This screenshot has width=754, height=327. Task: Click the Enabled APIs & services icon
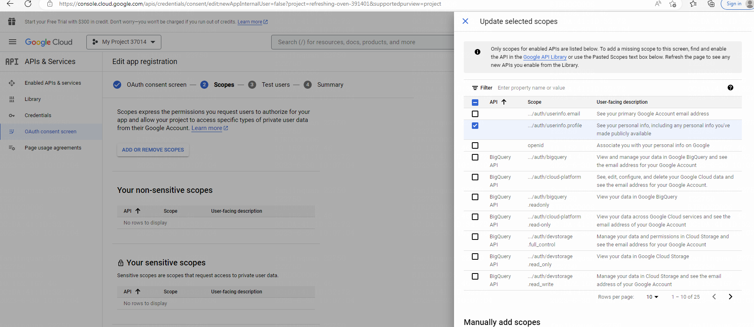click(12, 83)
